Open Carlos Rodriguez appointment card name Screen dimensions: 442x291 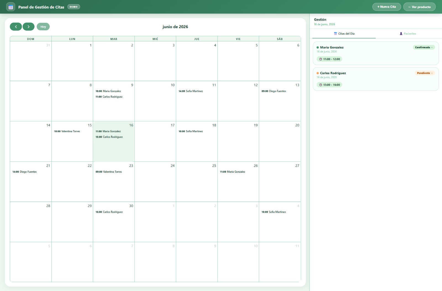(333, 73)
